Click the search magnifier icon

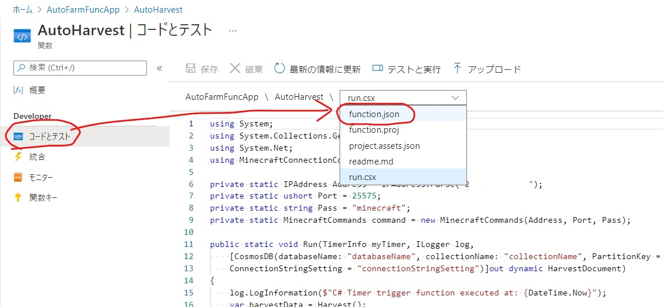21,68
